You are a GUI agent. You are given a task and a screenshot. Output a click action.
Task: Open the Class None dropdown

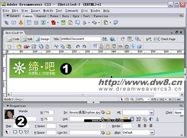pos(178,113)
